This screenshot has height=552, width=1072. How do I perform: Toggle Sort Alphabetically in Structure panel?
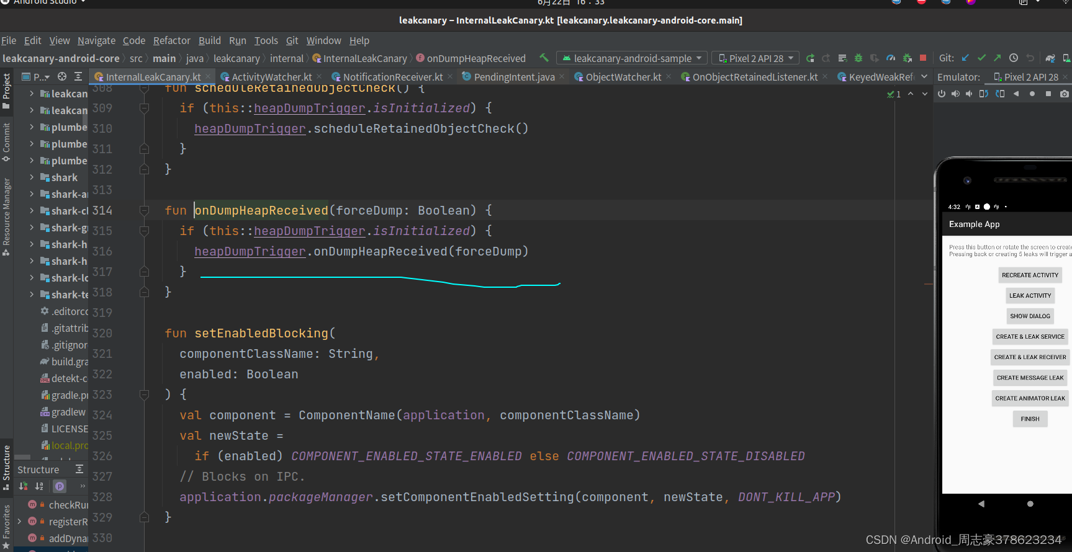coord(39,486)
